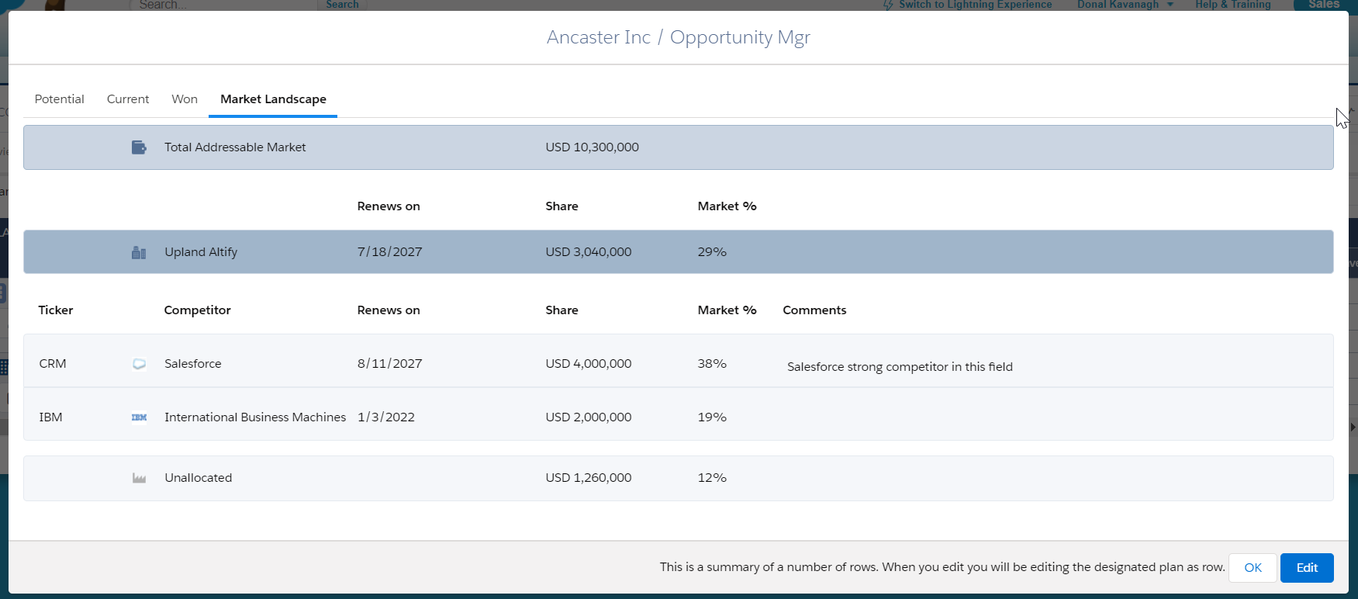Select Total Addressable Market label
1358x599 pixels.
pos(235,147)
